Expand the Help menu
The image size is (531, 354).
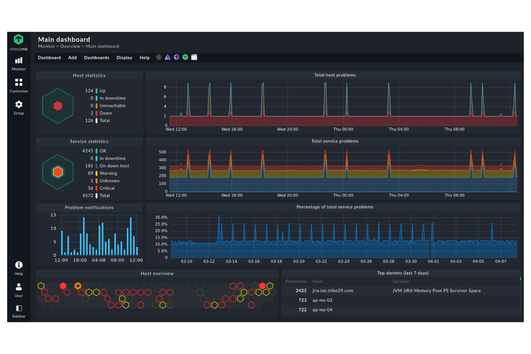[145, 57]
